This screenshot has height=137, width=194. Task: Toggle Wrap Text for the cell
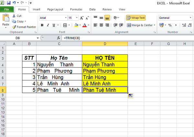click(135, 18)
